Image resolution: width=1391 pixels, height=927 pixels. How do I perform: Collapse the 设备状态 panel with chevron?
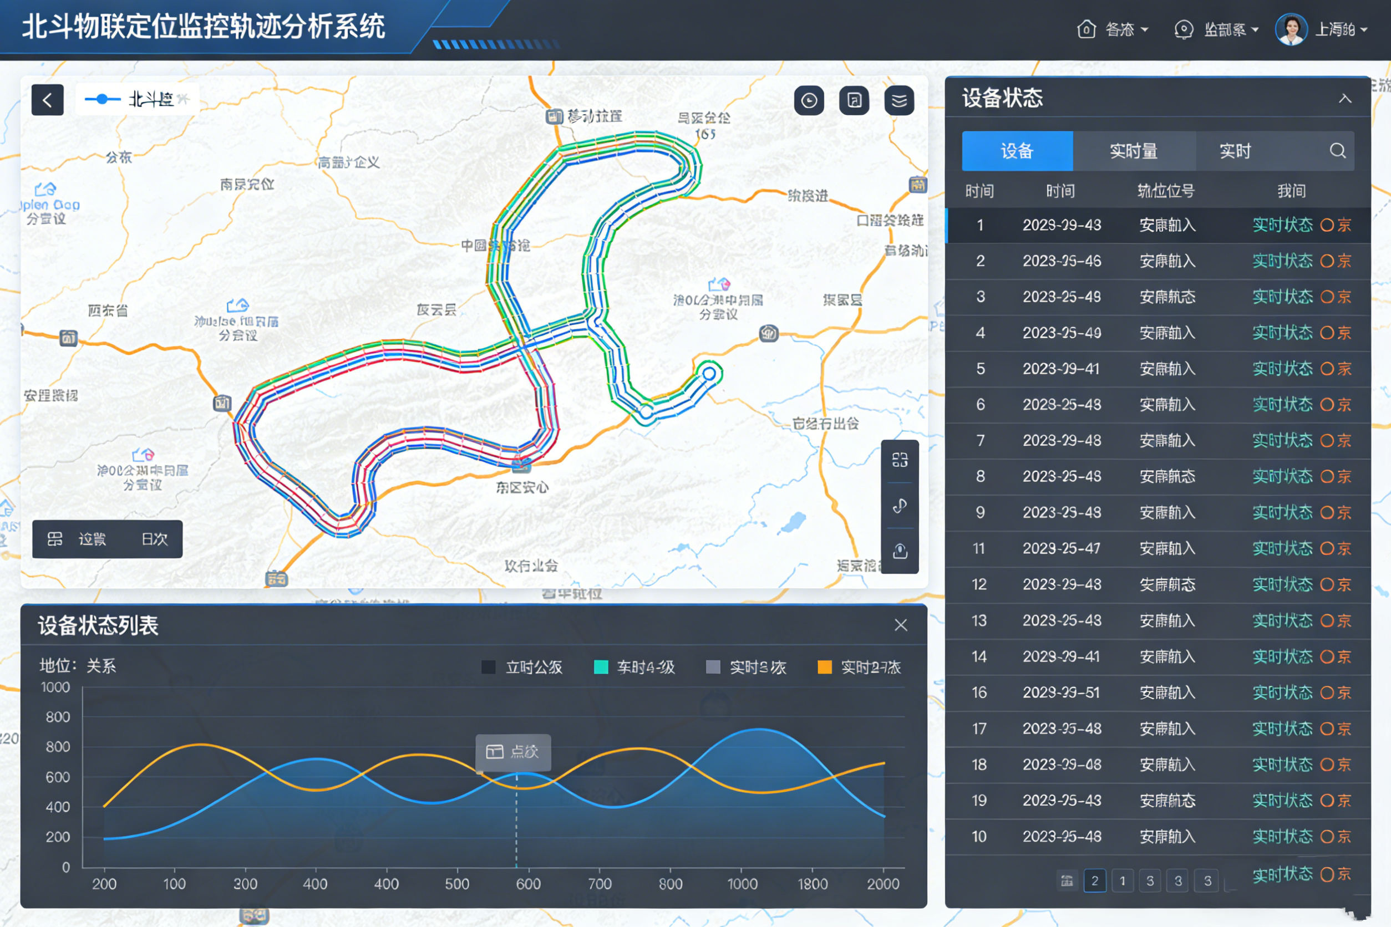coord(1344,99)
